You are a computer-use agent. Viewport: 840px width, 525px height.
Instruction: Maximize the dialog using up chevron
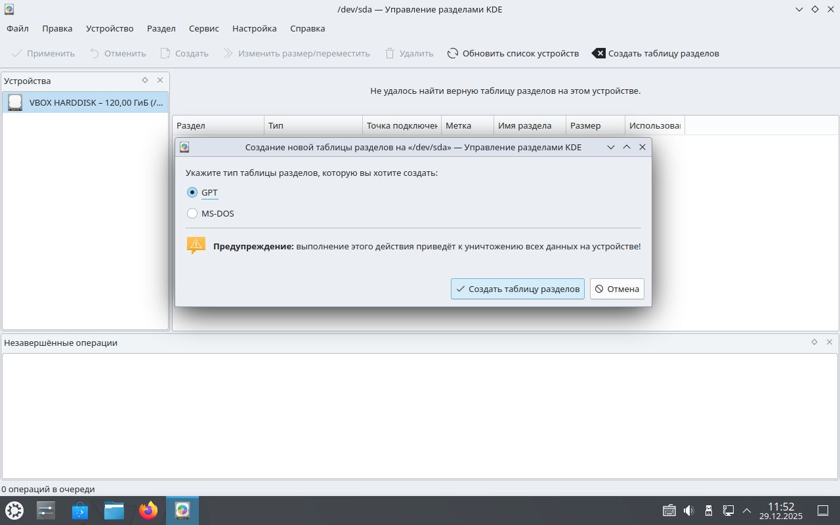(x=627, y=147)
